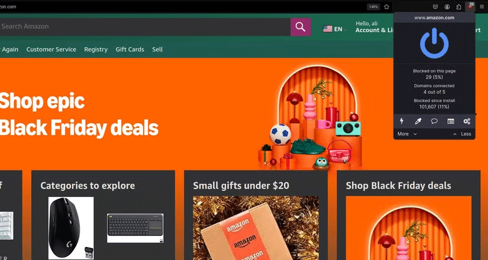Open the uBlock logger icon
The width and height of the screenshot is (488, 260).
pyautogui.click(x=451, y=121)
